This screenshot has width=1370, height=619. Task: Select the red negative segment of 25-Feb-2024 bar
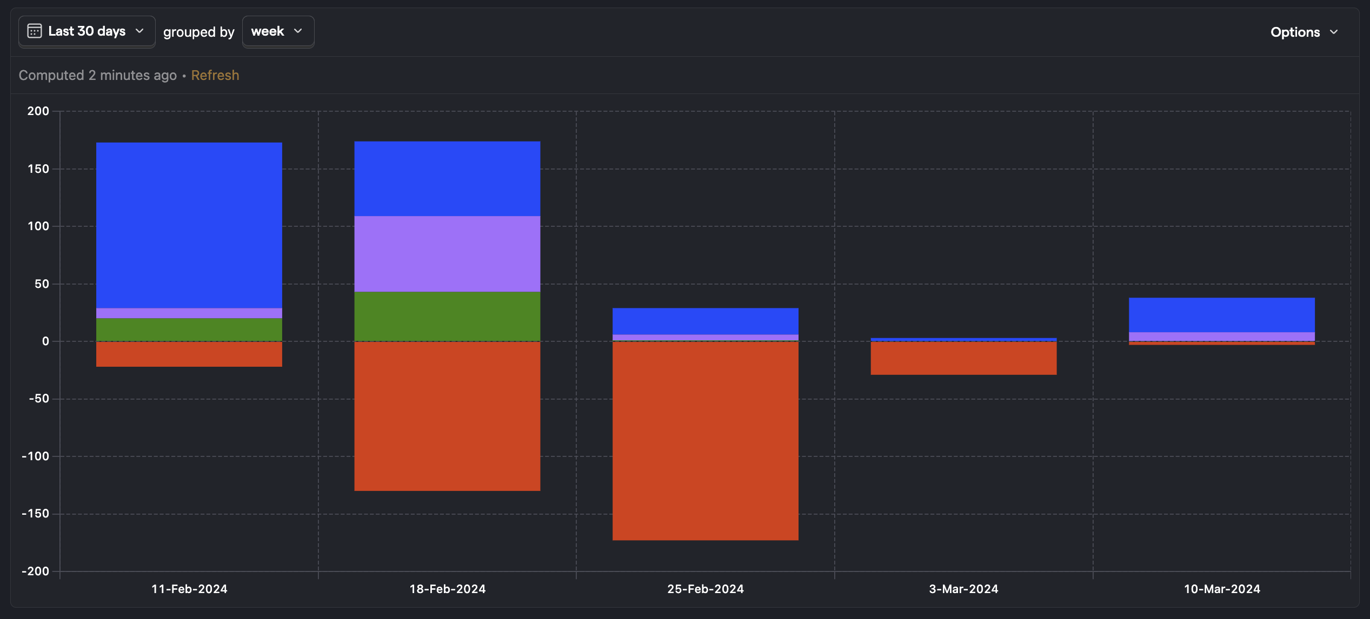coord(706,441)
